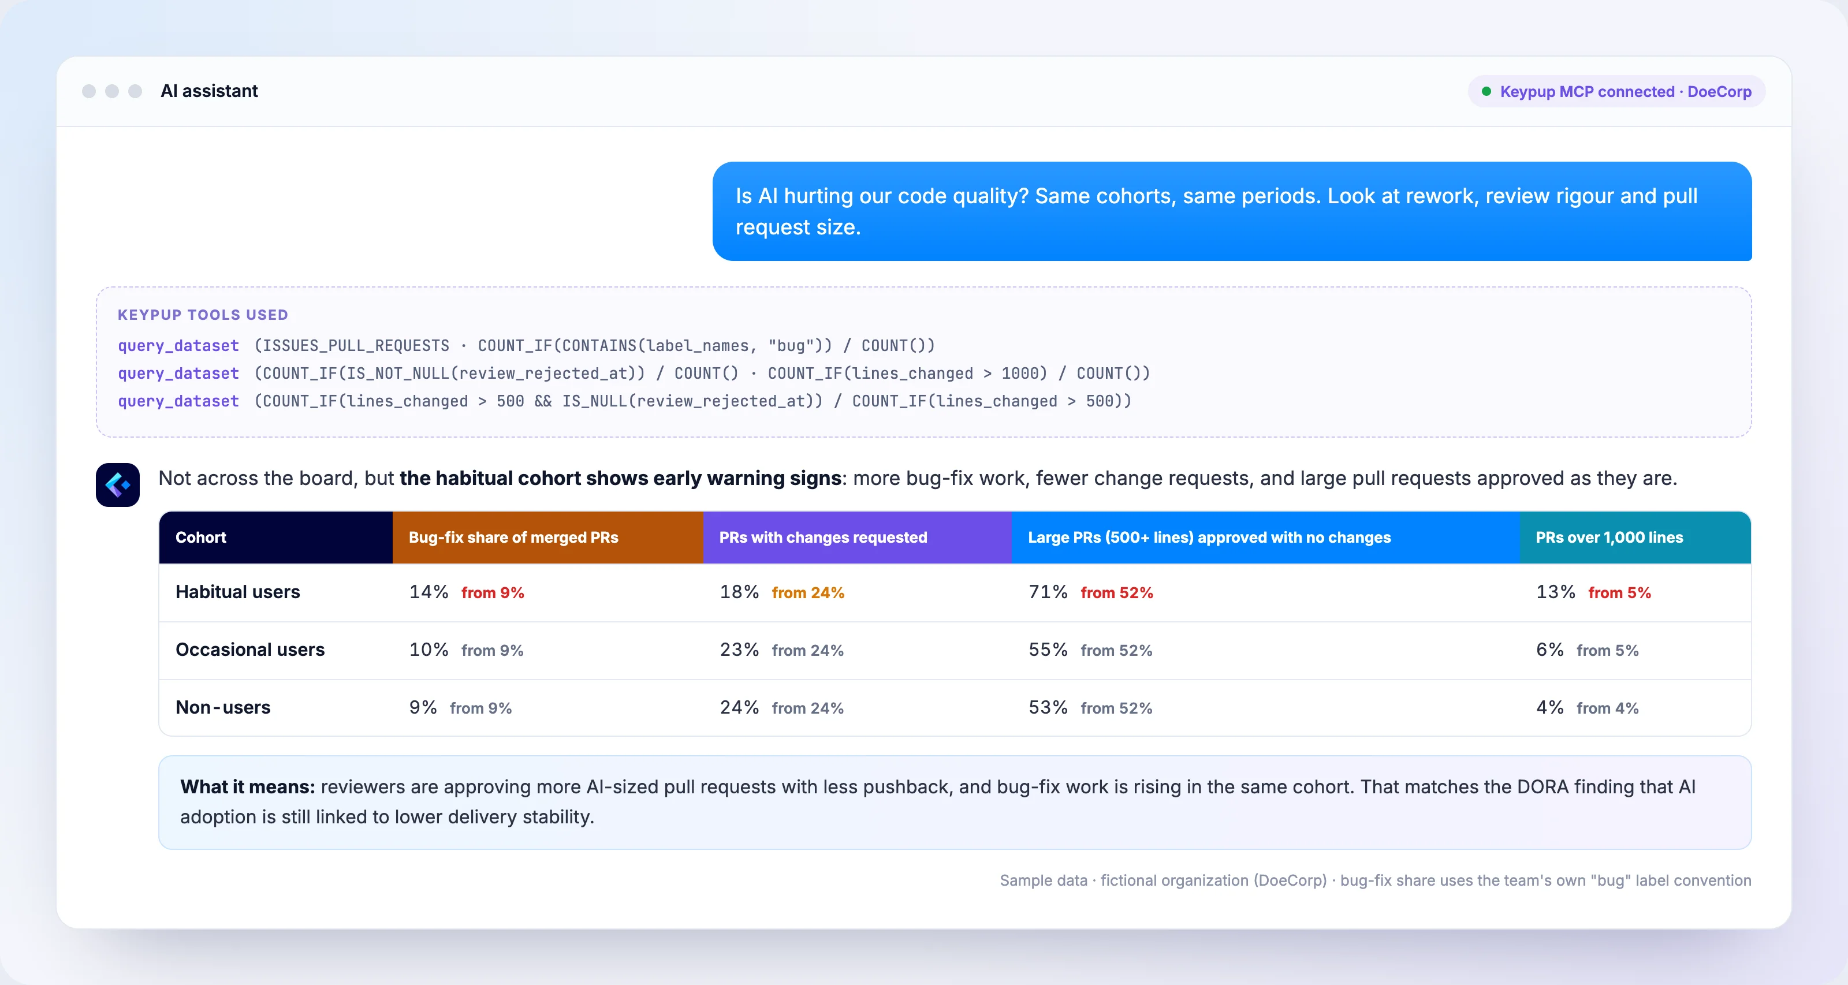The image size is (1848, 985).
Task: Click the first gray window dot
Action: pyautogui.click(x=89, y=91)
